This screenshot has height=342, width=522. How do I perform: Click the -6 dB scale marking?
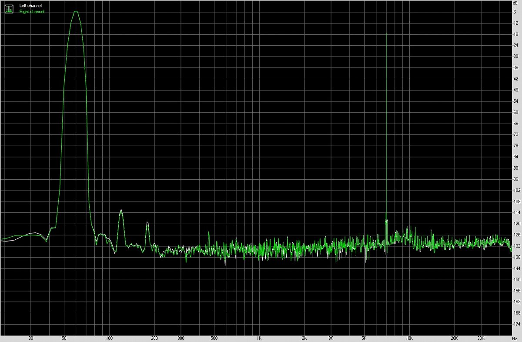click(514, 12)
